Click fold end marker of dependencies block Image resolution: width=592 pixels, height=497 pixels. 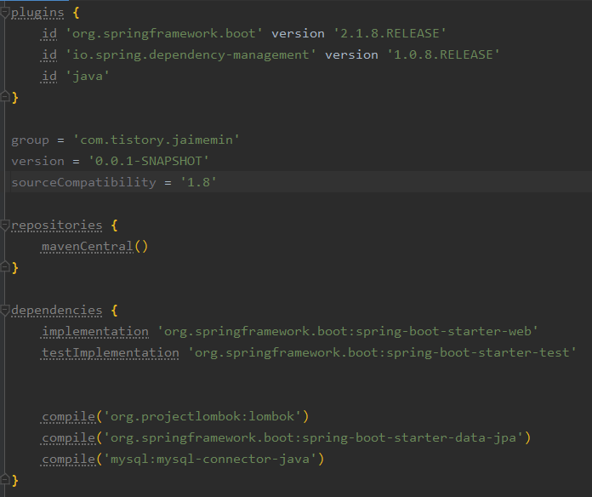pyautogui.click(x=4, y=479)
